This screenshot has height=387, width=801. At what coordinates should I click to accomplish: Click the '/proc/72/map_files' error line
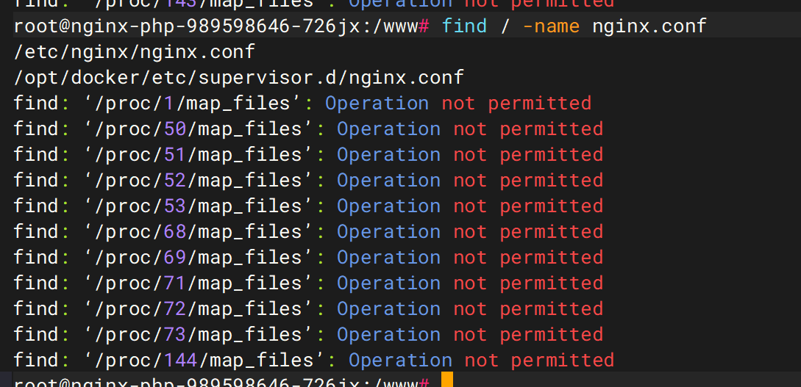point(308,308)
